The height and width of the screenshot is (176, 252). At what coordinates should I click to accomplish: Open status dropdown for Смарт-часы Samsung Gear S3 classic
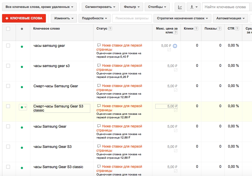(x=23, y=107)
